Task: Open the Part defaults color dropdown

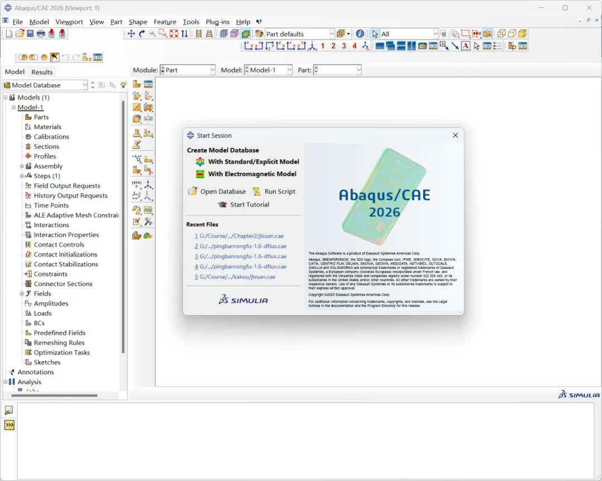Action: click(x=300, y=34)
